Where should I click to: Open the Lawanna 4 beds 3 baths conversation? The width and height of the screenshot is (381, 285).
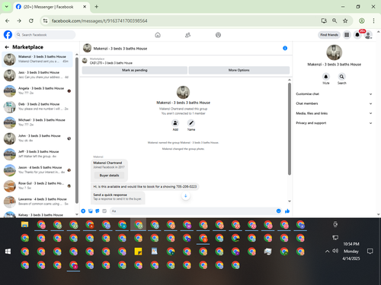[37, 201]
